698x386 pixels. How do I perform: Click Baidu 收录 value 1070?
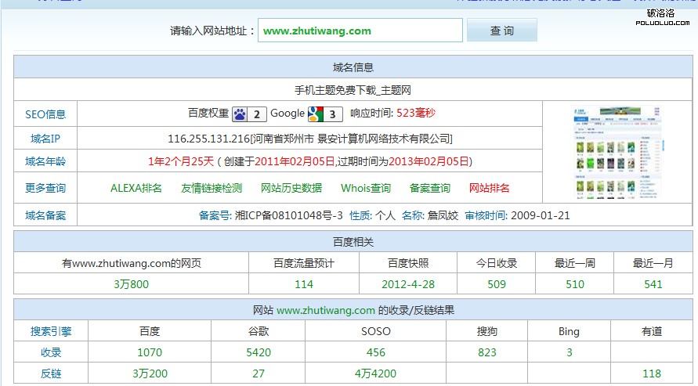[150, 352]
